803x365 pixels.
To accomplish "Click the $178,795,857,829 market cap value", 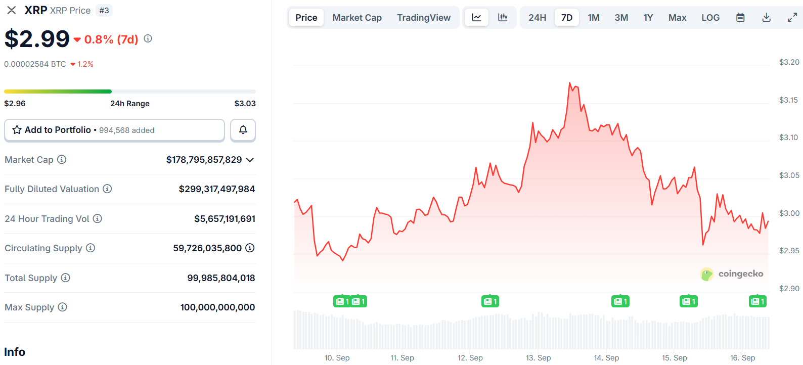I will 204,160.
